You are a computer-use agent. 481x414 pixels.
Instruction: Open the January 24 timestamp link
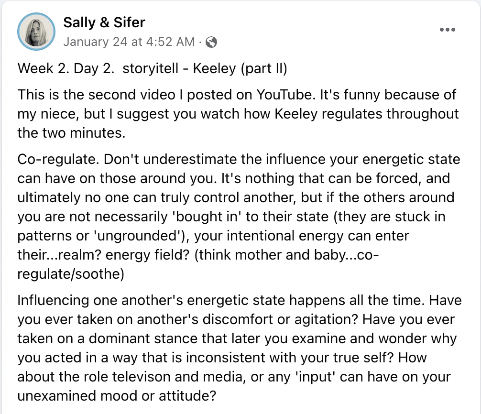tap(129, 42)
